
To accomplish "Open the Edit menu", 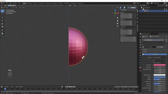I will (7, 3).
